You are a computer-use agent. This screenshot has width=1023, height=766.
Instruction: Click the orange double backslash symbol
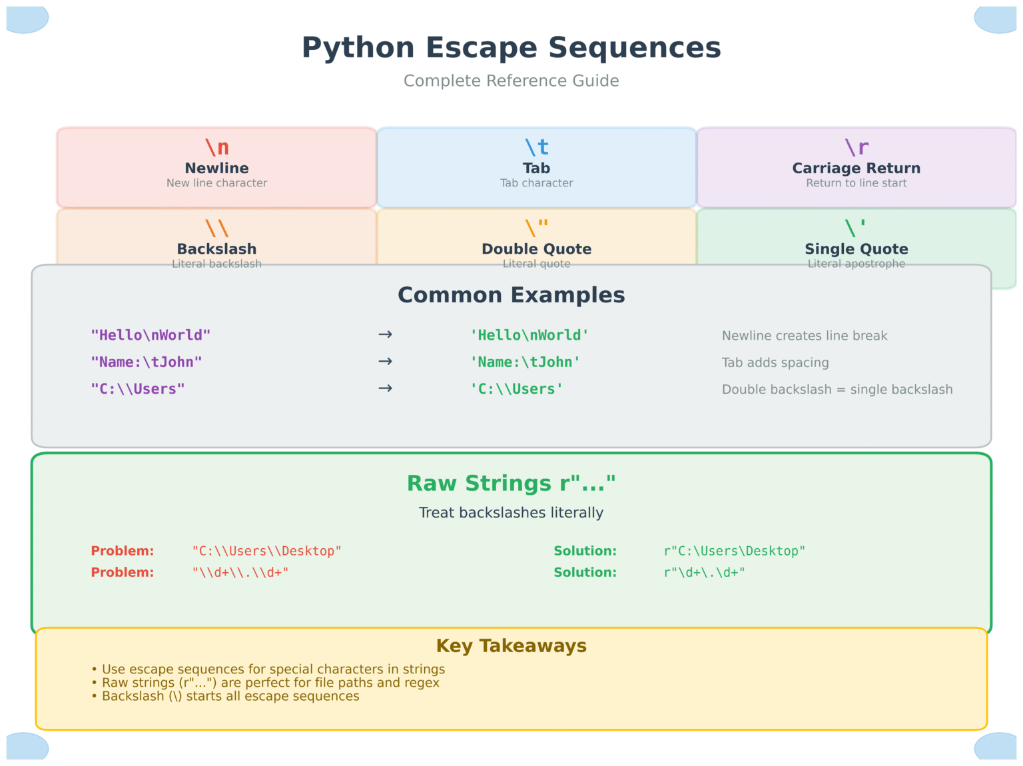pos(217,228)
